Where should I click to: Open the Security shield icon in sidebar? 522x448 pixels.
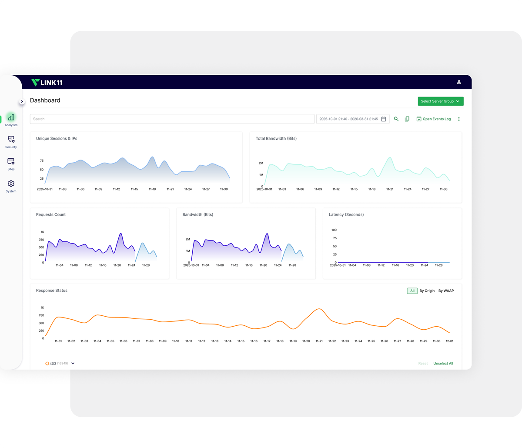coord(11,140)
